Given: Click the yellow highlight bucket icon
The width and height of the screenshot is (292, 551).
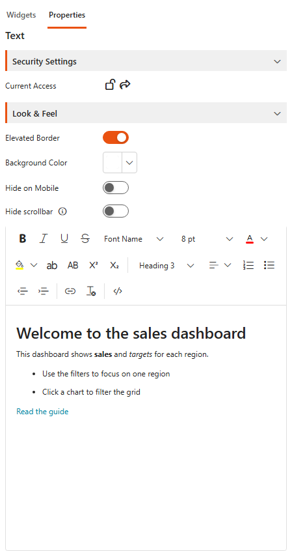Looking at the screenshot, I should click(x=20, y=265).
